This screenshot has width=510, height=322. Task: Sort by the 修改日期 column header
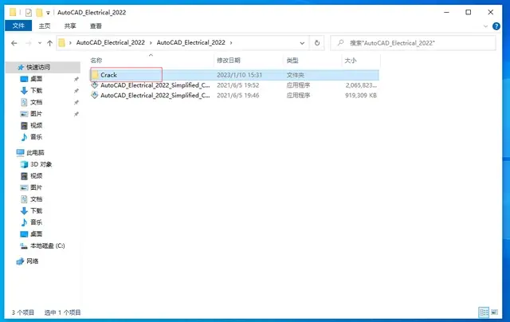[x=229, y=60]
